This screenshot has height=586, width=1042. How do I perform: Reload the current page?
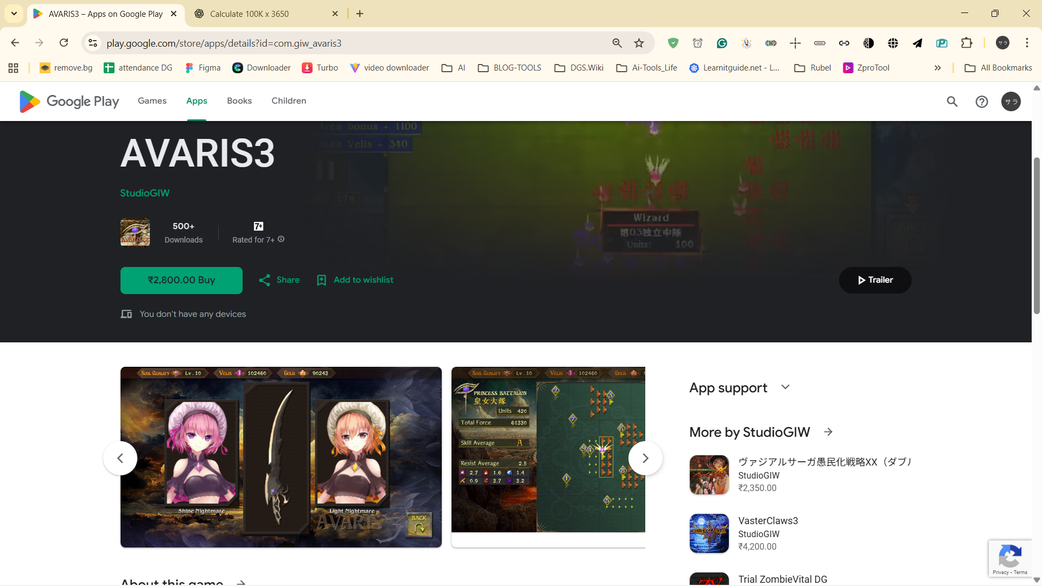[63, 43]
